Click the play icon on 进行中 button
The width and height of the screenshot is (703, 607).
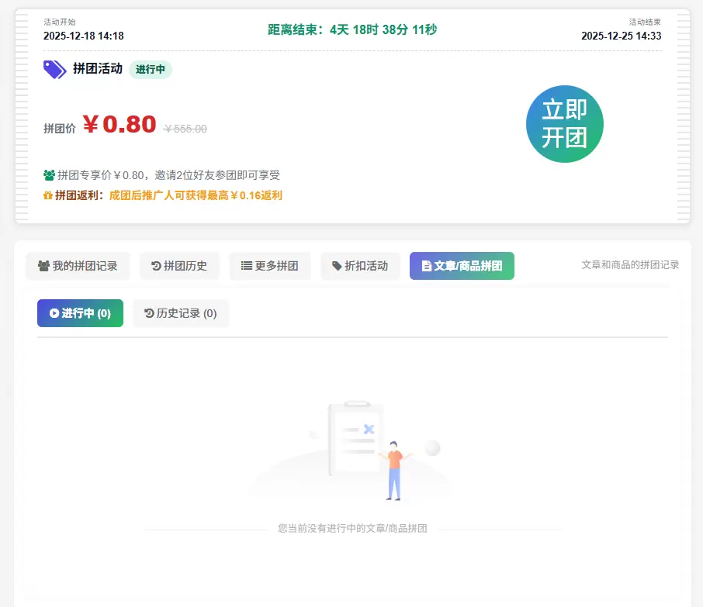coord(54,313)
